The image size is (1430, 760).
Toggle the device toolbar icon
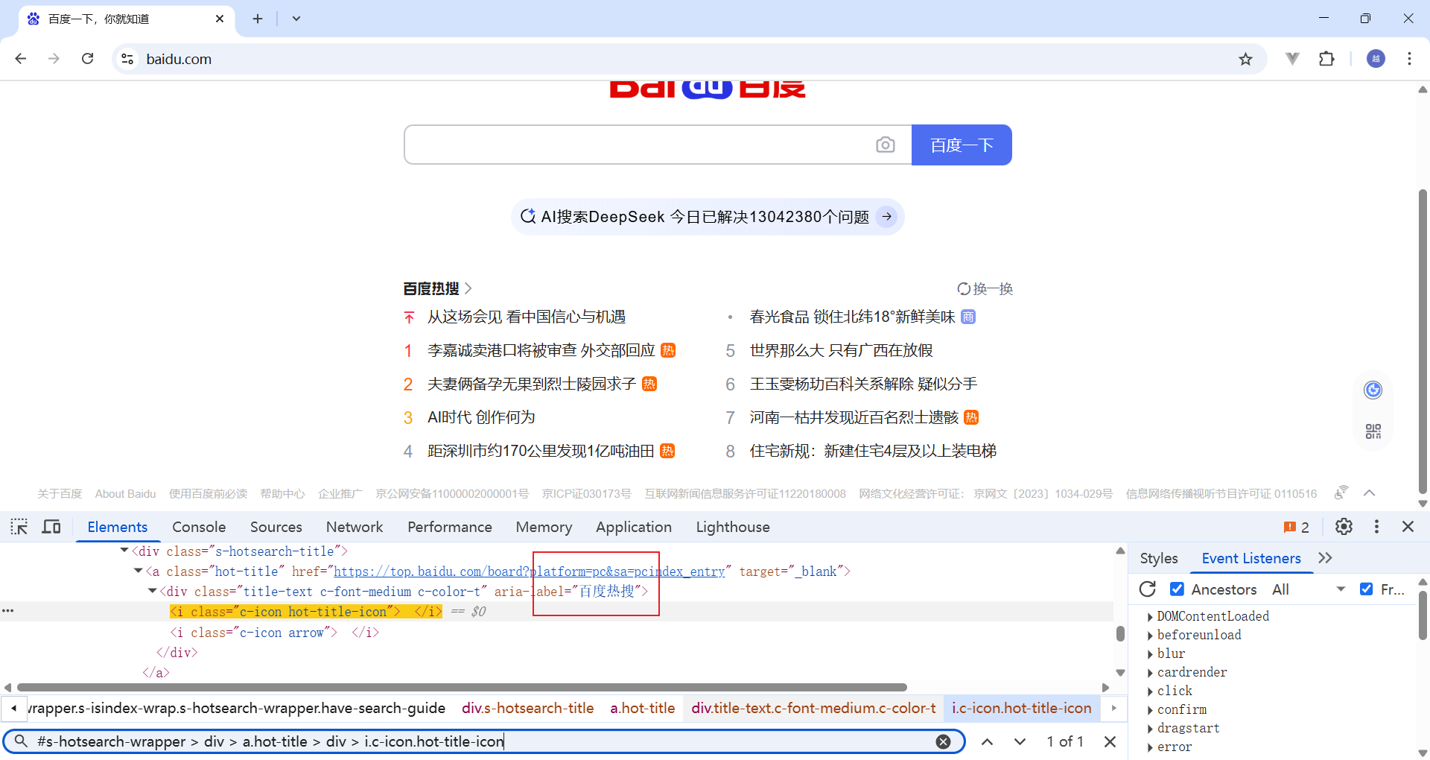pyautogui.click(x=51, y=527)
